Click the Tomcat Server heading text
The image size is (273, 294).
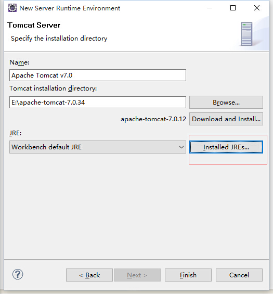34,25
